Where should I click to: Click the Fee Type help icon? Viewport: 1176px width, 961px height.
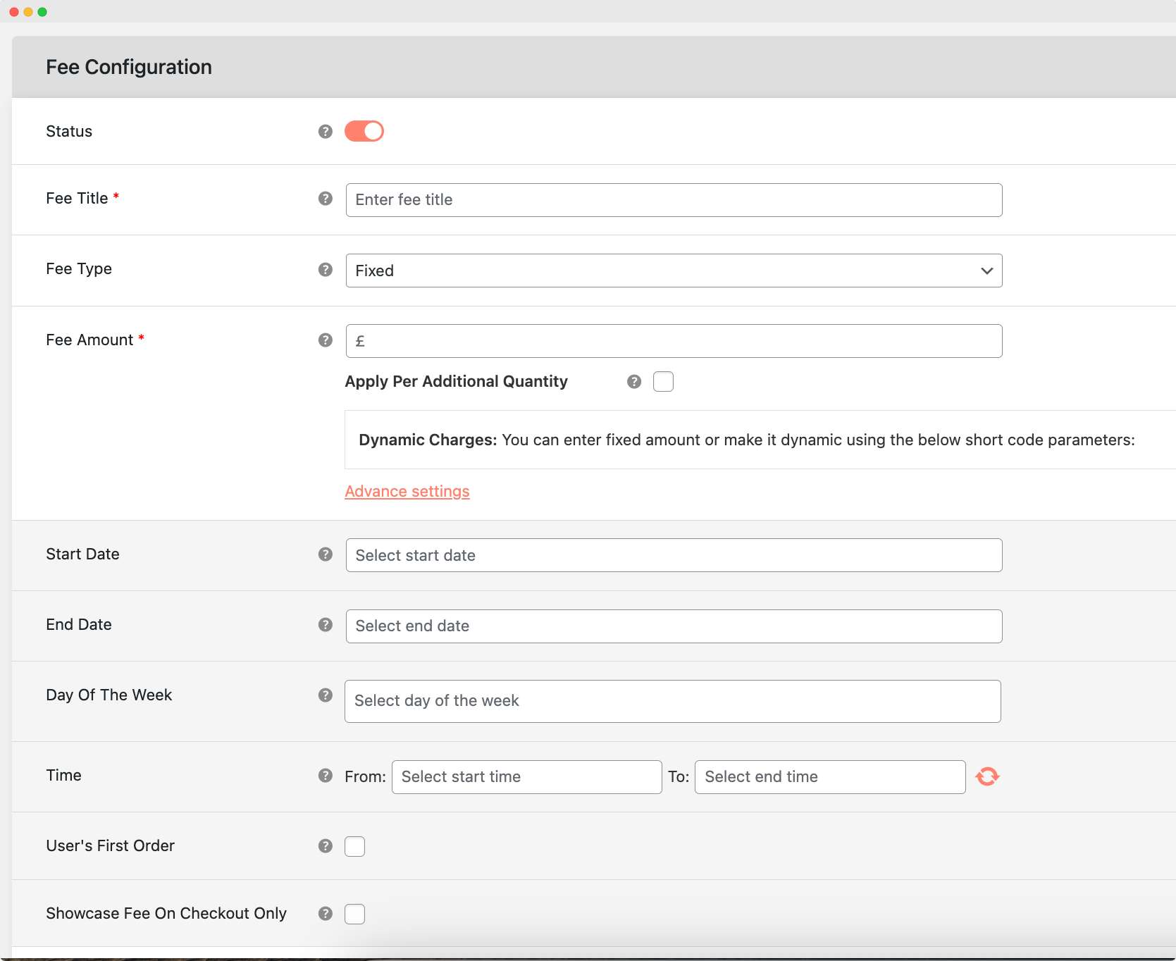[325, 269]
